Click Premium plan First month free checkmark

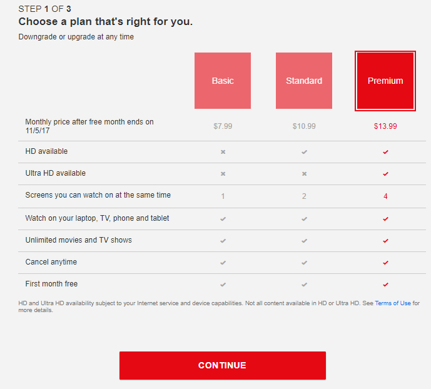coord(385,285)
